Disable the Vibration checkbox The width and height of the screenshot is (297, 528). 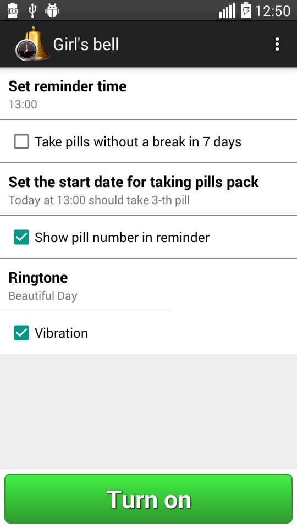[21, 333]
